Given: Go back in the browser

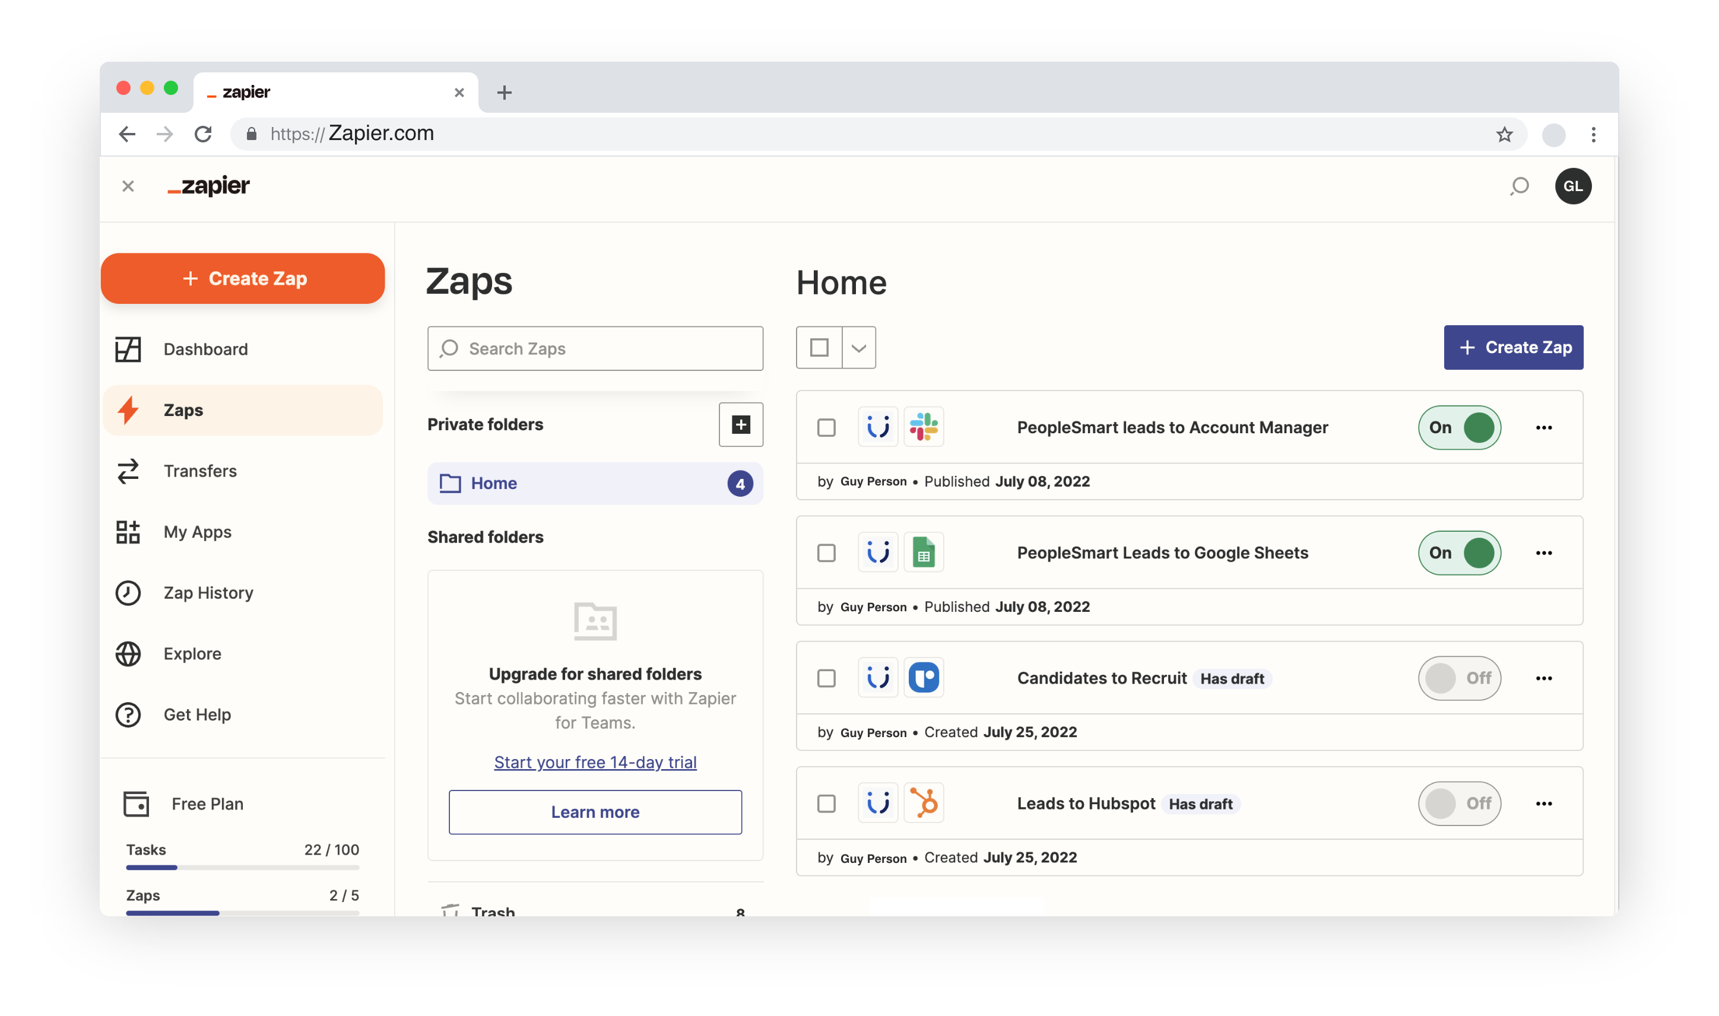Looking at the screenshot, I should [128, 134].
